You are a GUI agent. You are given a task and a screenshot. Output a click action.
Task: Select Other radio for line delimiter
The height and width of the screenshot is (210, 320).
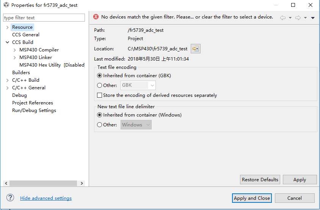click(99, 124)
